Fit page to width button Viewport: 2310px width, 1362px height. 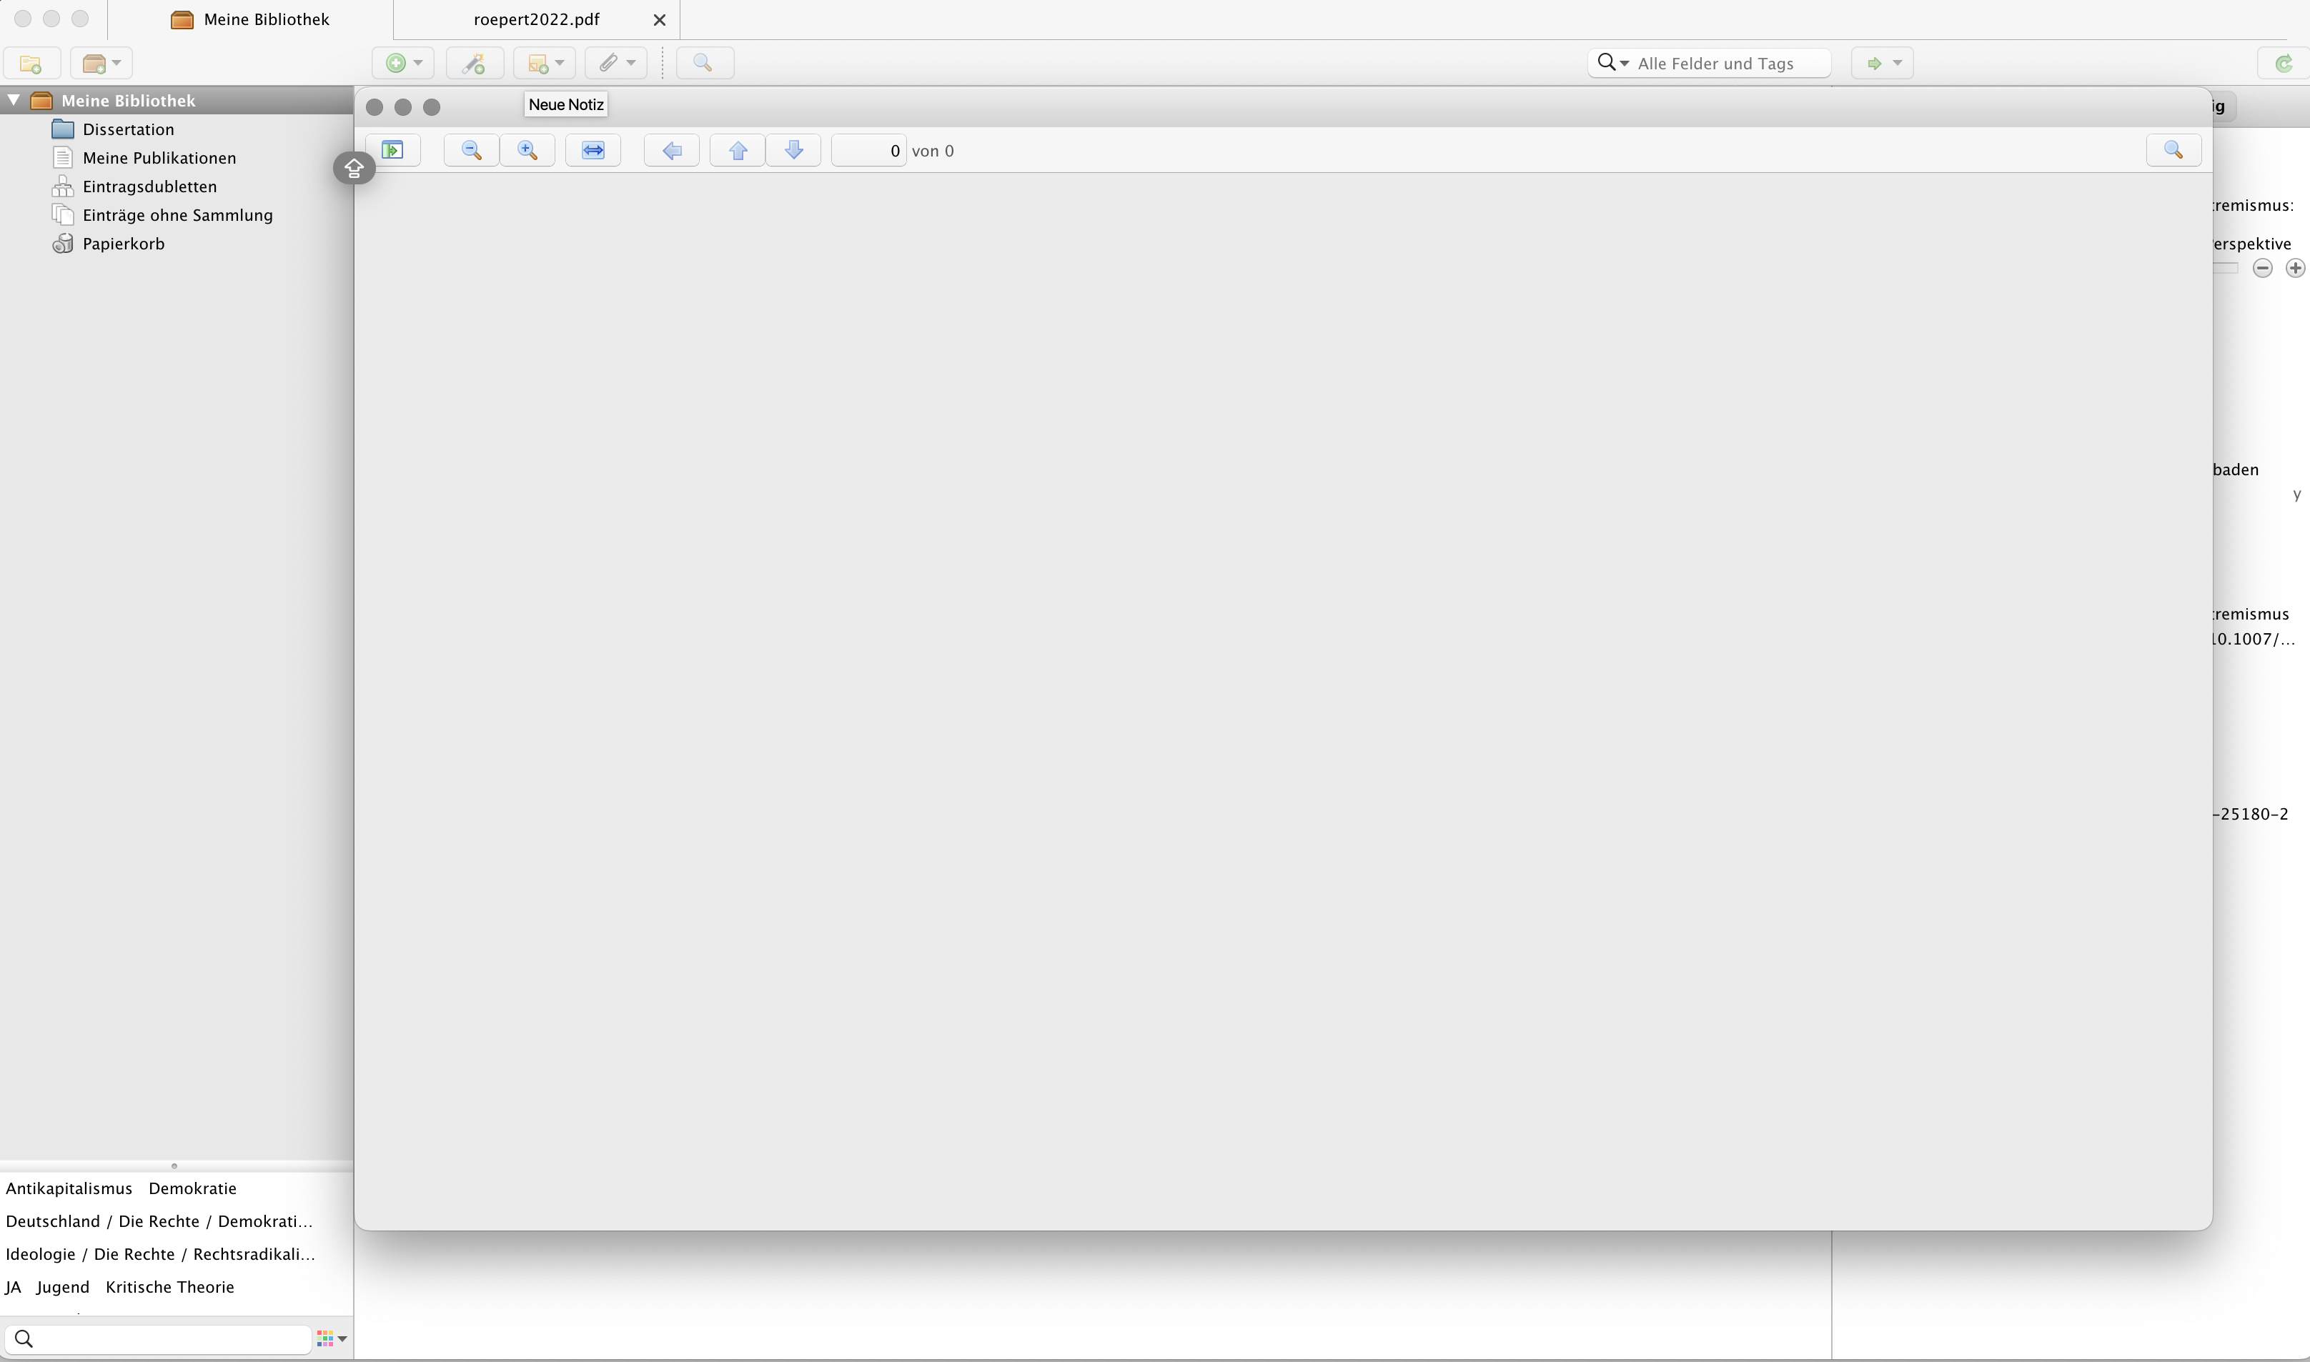593,151
